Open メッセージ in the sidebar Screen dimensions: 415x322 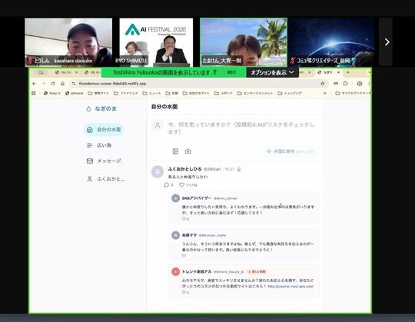point(104,161)
